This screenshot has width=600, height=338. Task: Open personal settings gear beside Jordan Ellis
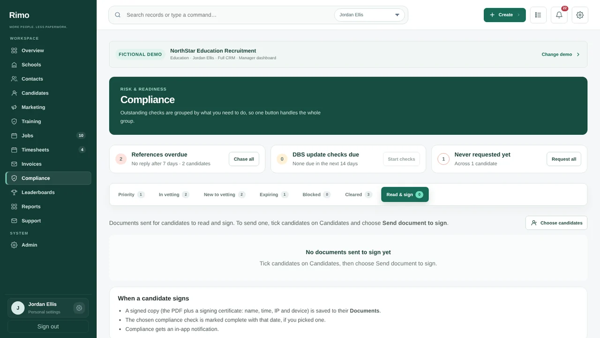click(79, 308)
